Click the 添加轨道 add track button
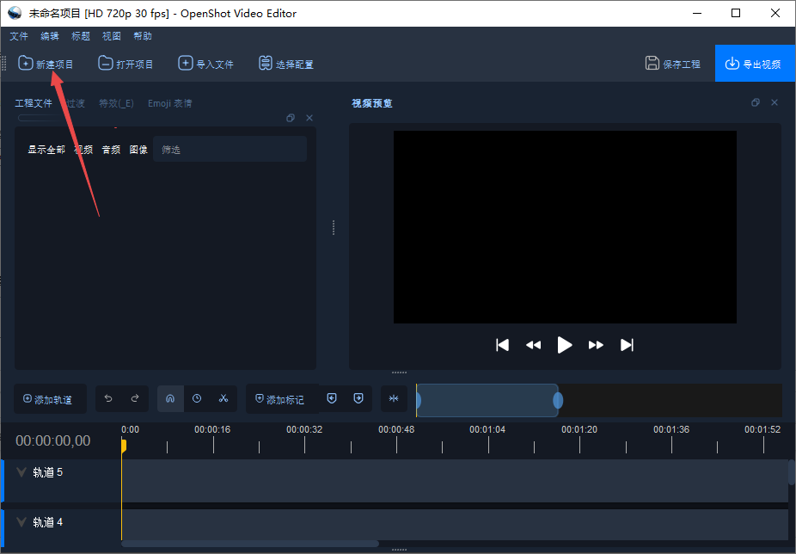This screenshot has height=554, width=796. coord(49,399)
